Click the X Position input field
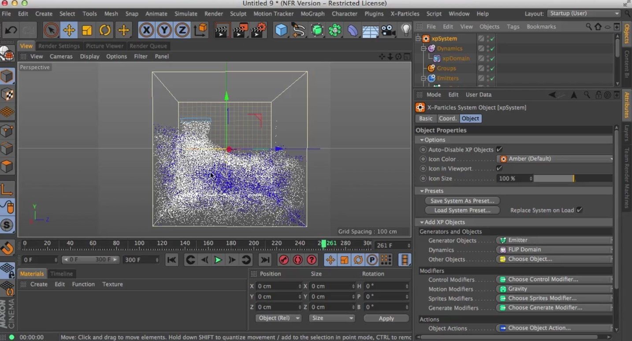Viewport: 632px width, 341px height. point(279,286)
